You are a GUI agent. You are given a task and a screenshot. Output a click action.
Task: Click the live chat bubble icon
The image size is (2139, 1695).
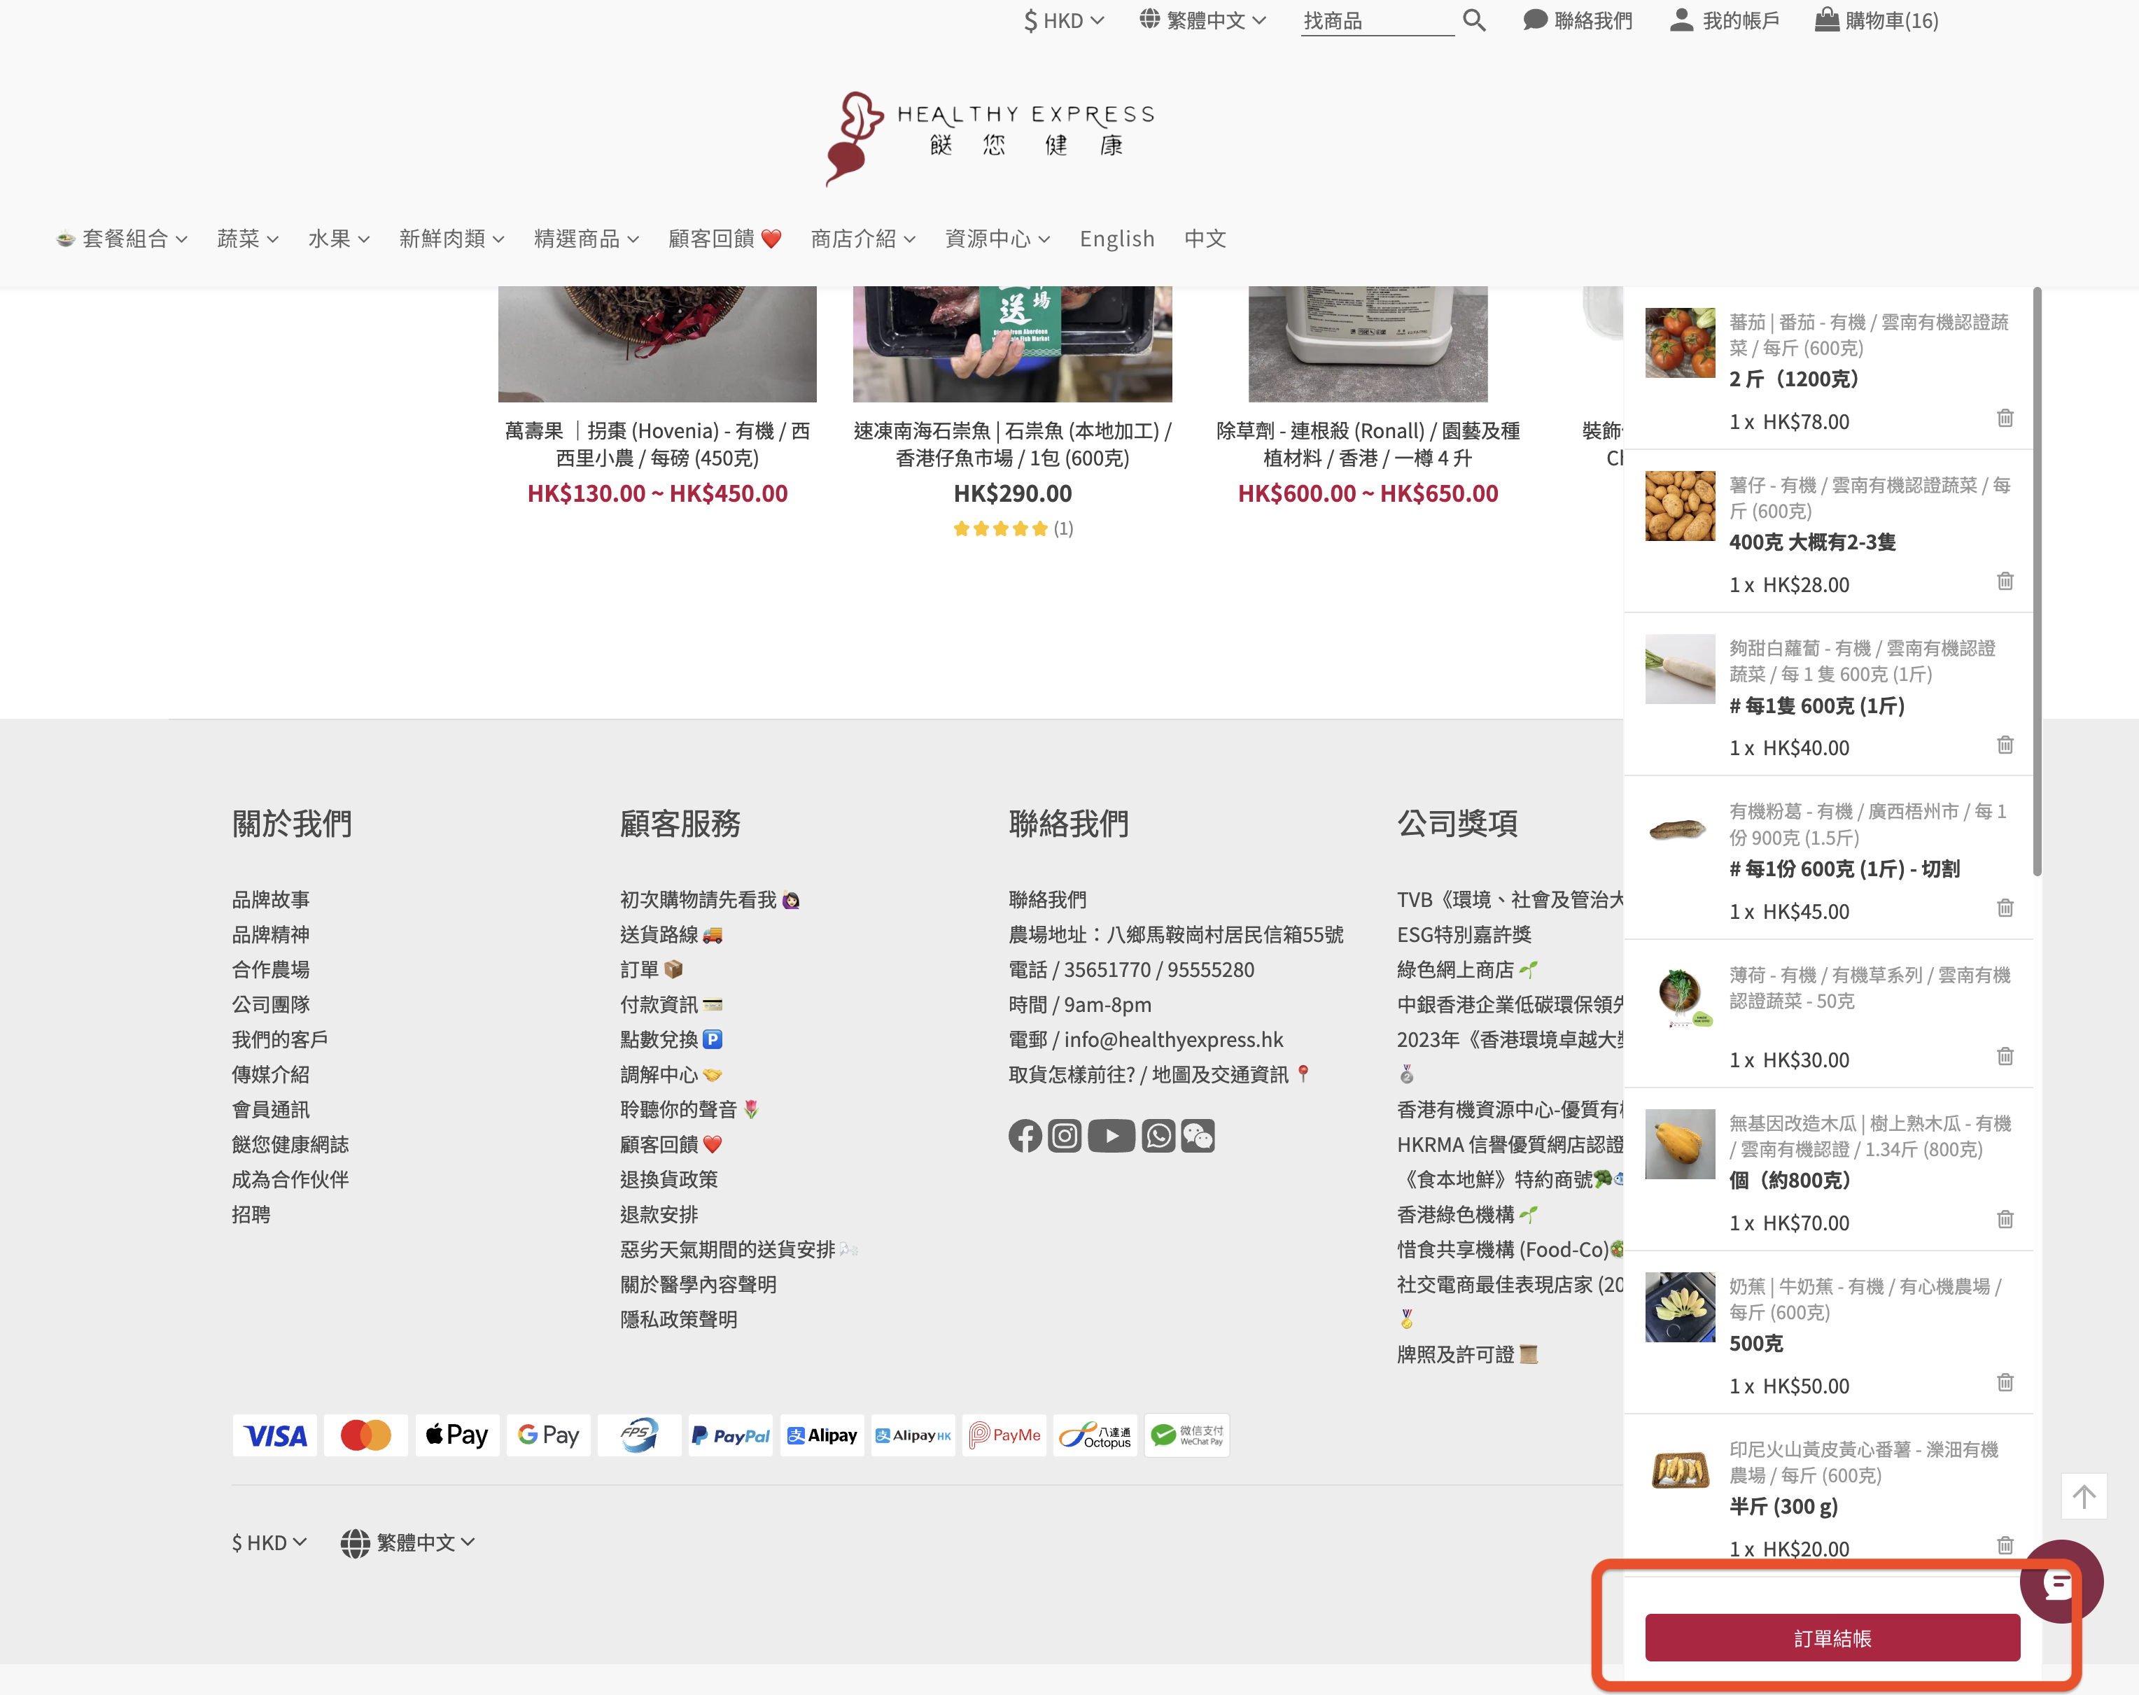click(x=2060, y=1582)
